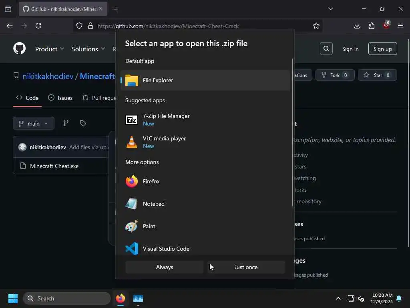
Task: Click the scrollbar of the app picker dialog
Action: 293,132
